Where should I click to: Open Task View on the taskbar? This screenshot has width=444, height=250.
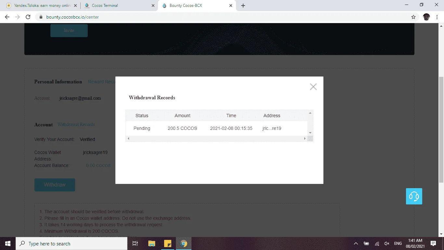(135, 243)
